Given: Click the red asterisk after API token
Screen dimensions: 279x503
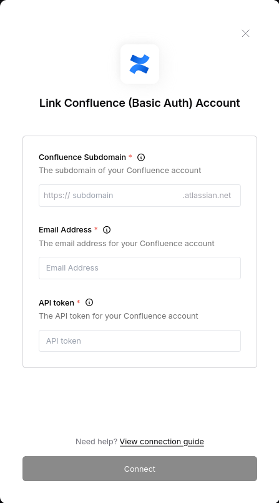Looking at the screenshot, I should point(78,302).
